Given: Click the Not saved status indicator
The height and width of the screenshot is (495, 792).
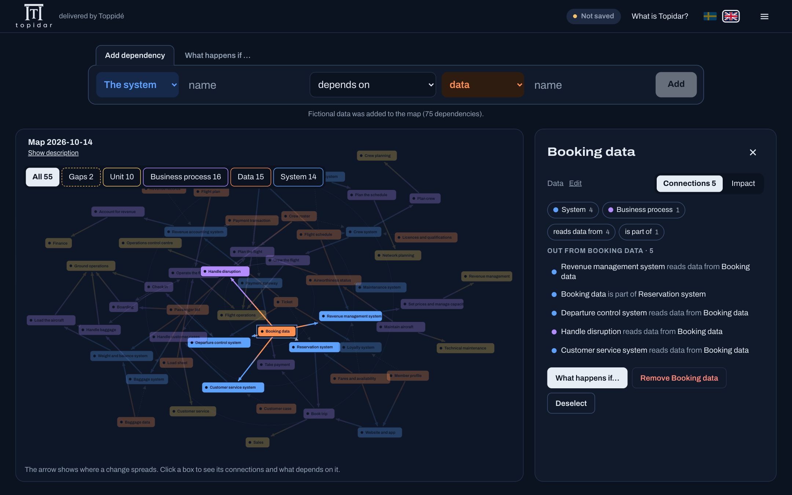Looking at the screenshot, I should (593, 16).
